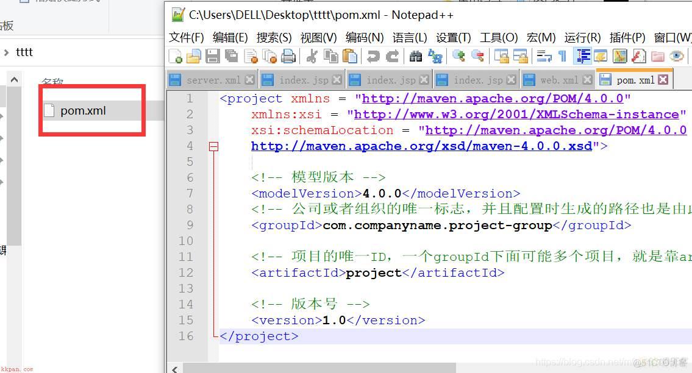The width and height of the screenshot is (692, 373).
Task: Click the version value 1.0
Action: 334,321
